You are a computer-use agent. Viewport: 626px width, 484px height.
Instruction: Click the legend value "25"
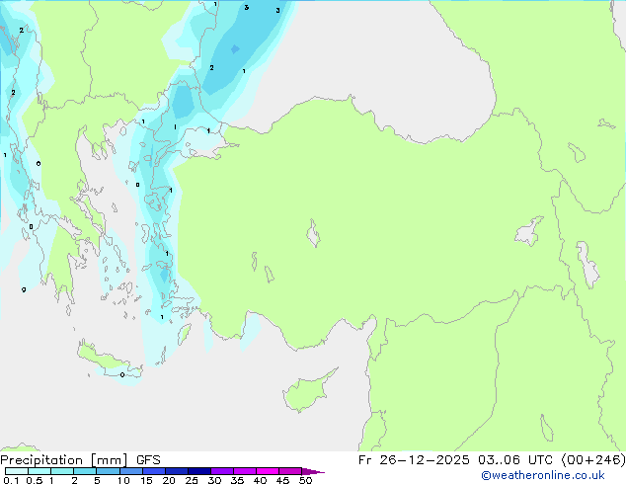click(192, 480)
